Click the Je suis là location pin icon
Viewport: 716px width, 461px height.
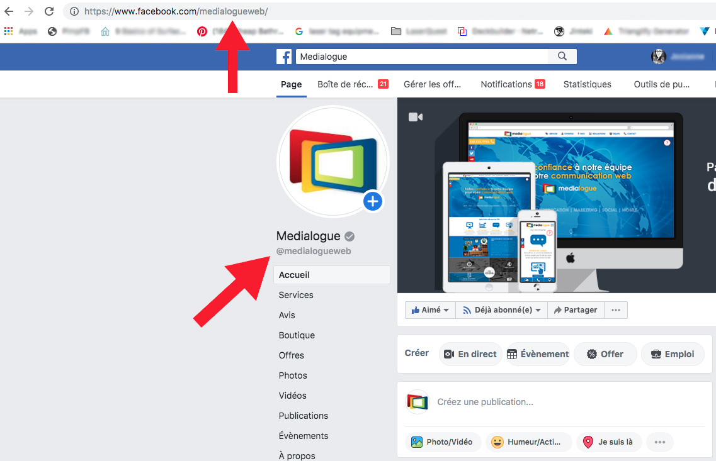588,442
